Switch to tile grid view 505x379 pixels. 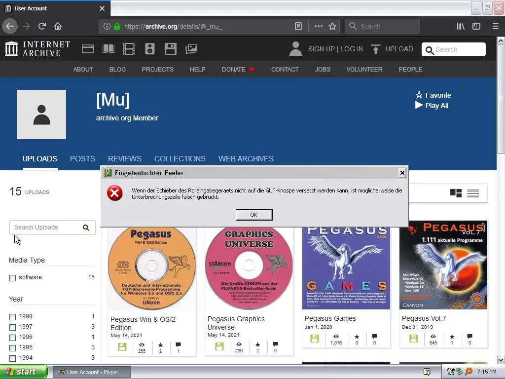[456, 193]
